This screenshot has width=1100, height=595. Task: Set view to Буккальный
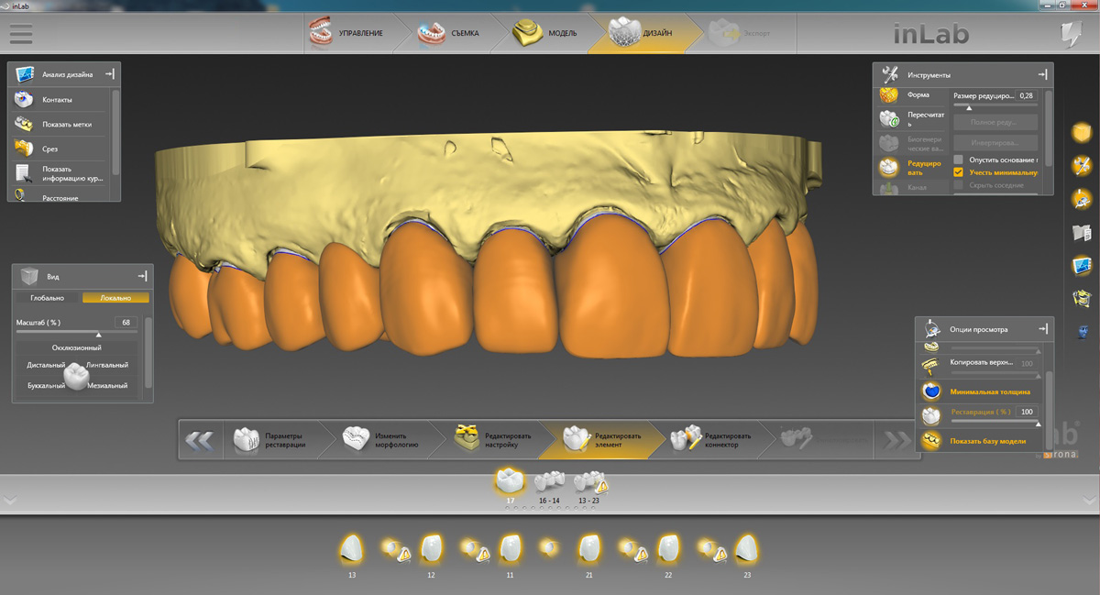[x=46, y=386]
